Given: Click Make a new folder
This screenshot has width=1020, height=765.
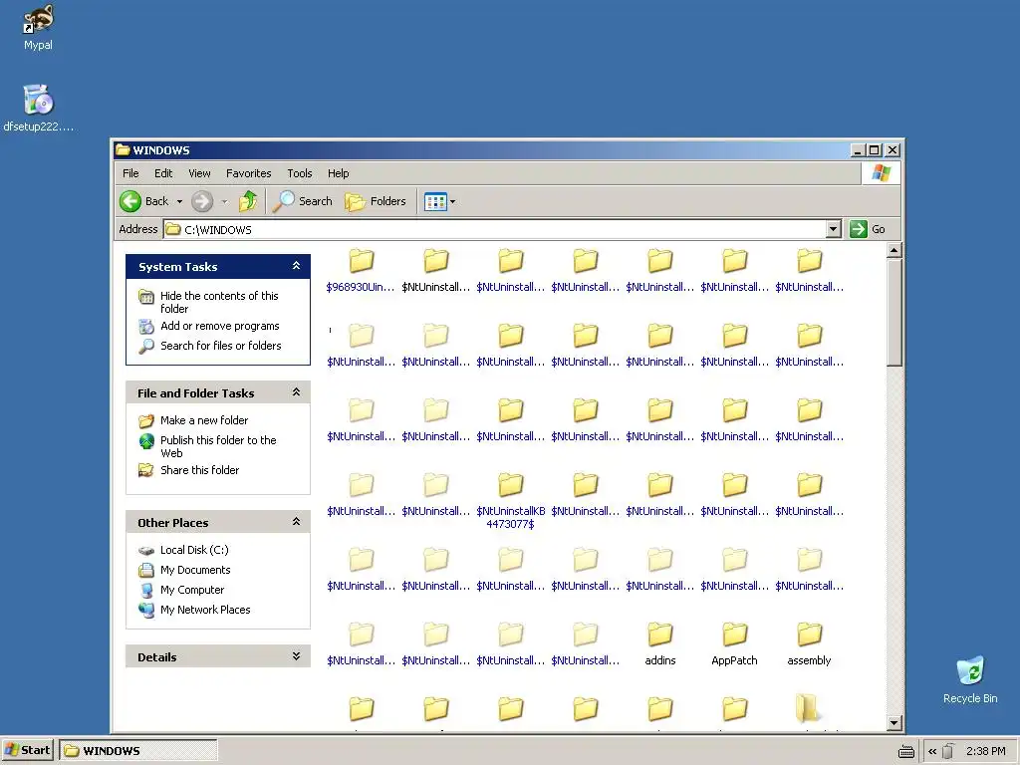Looking at the screenshot, I should pos(203,420).
